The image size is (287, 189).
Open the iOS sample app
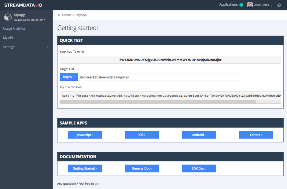[x=142, y=135]
